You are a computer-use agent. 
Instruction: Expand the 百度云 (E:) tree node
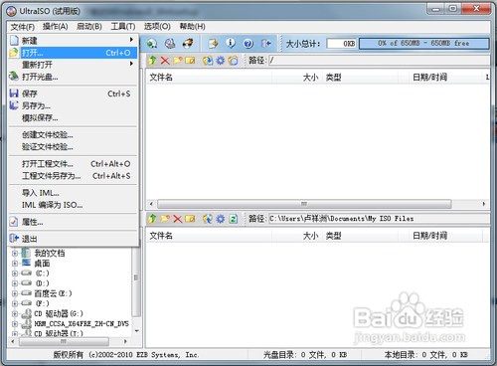click(x=15, y=293)
